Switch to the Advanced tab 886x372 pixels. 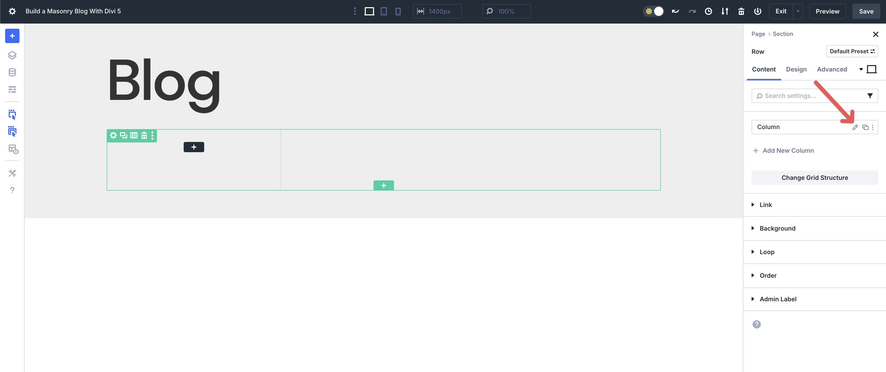pyautogui.click(x=832, y=69)
